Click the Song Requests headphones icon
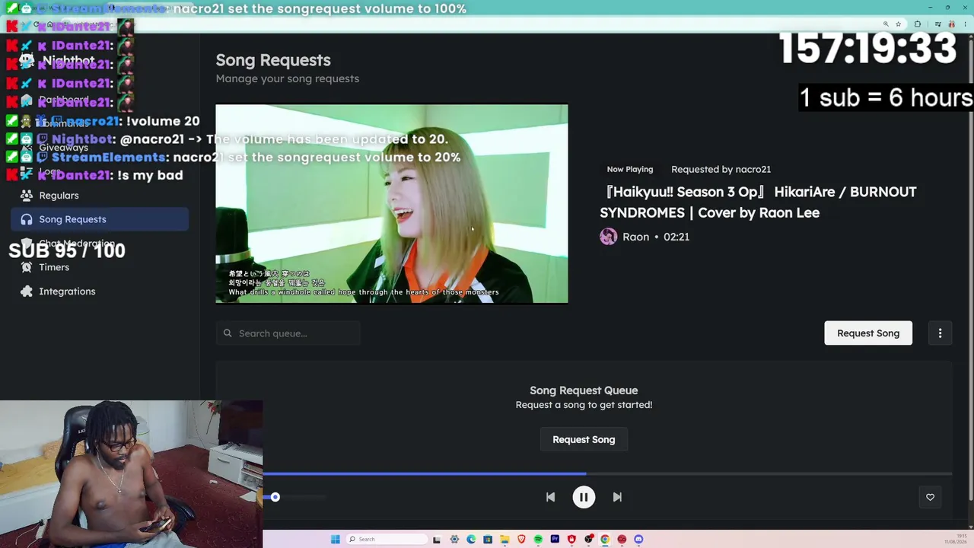 point(27,219)
